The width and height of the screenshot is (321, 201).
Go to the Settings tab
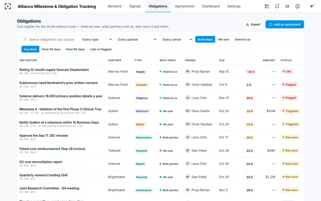(x=234, y=6)
